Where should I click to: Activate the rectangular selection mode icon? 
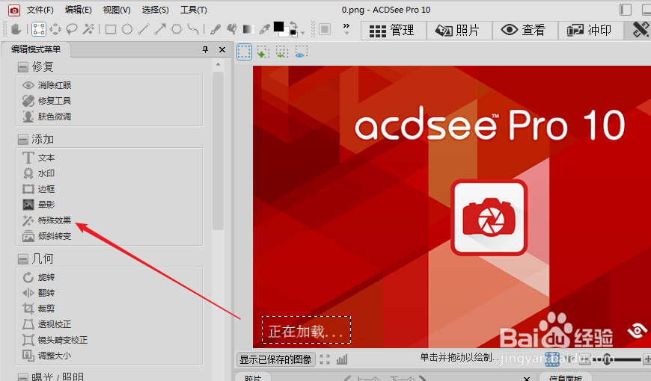[x=244, y=52]
